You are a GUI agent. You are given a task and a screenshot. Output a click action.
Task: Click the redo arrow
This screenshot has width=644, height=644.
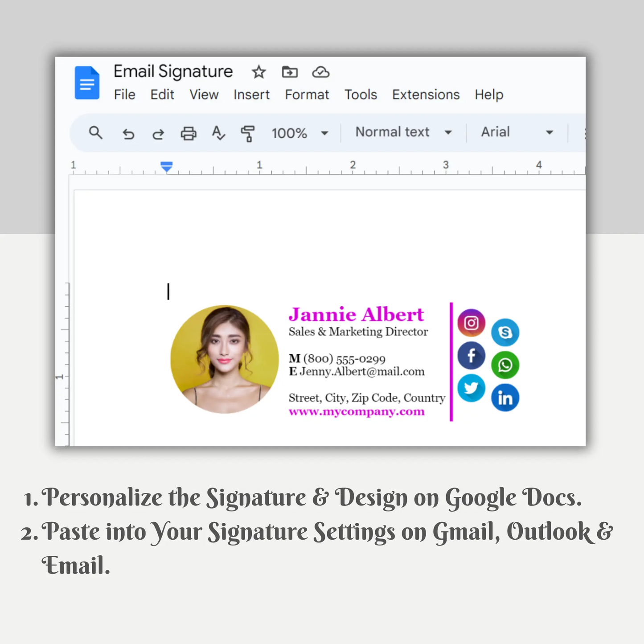[x=158, y=133]
